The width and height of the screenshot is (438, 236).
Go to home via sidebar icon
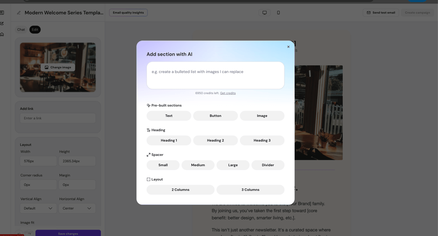click(x=2, y=34)
